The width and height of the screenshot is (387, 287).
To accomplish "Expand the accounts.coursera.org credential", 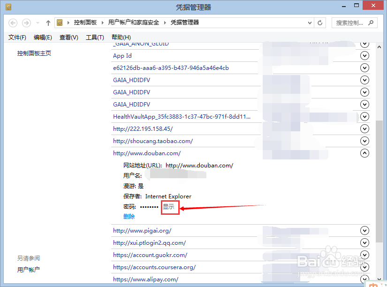I will pyautogui.click(x=364, y=267).
